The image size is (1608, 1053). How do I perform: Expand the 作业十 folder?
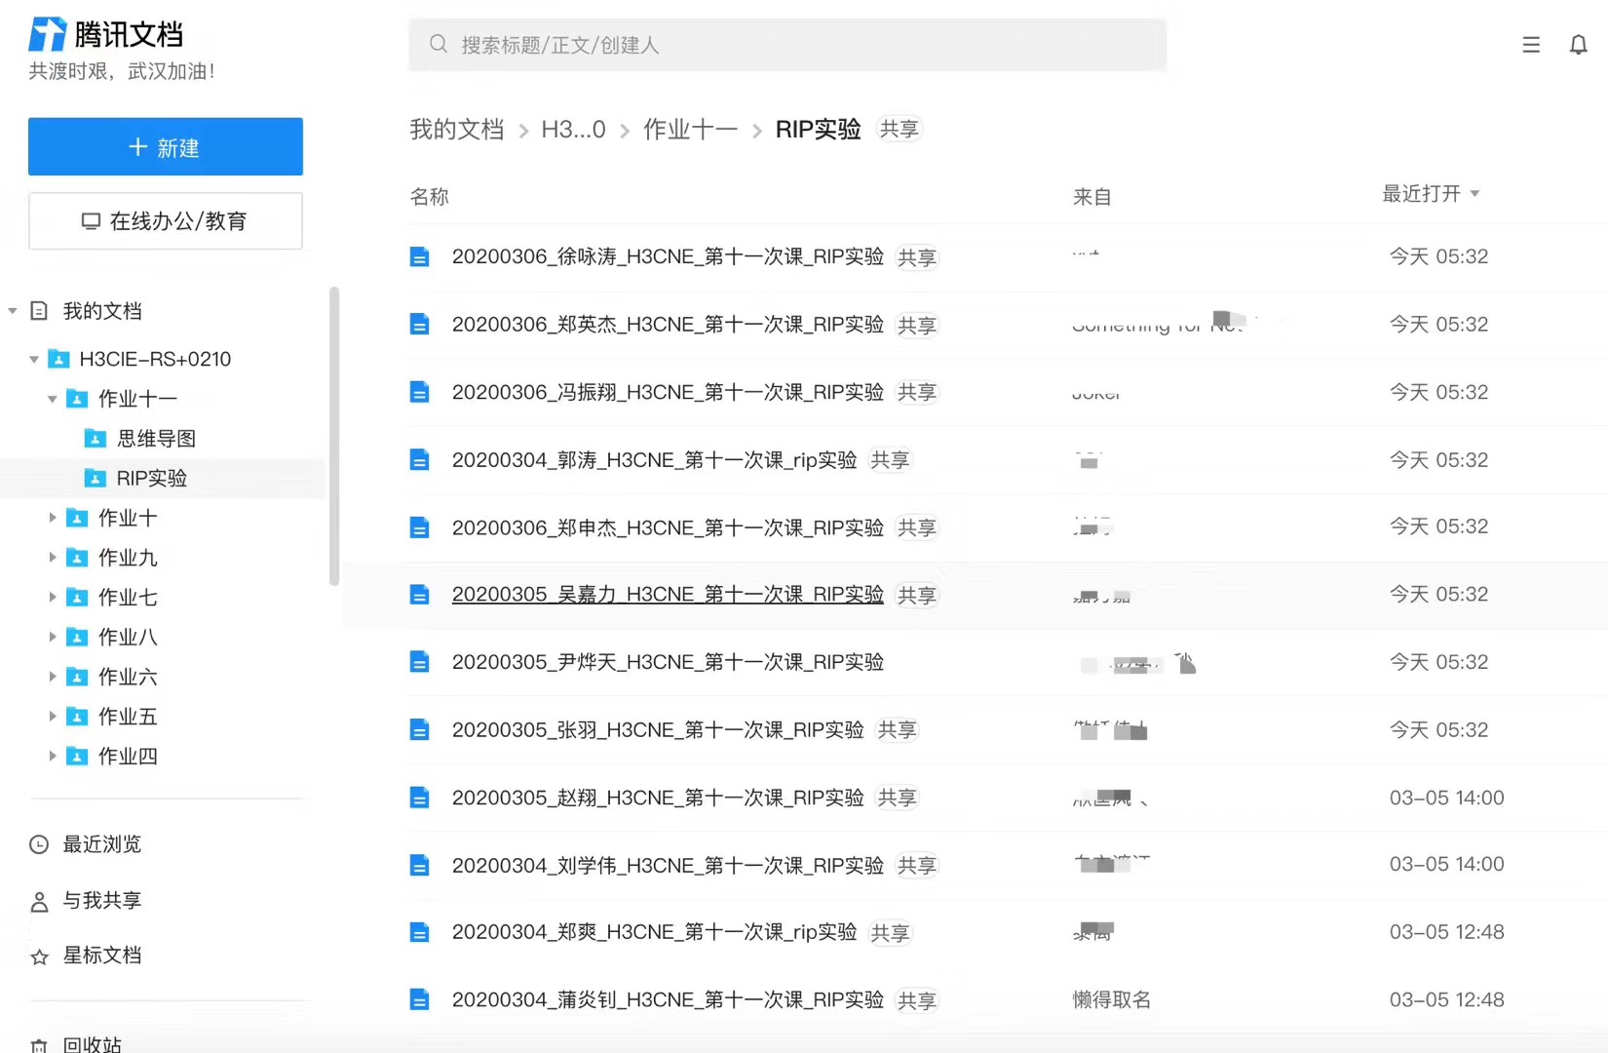53,518
